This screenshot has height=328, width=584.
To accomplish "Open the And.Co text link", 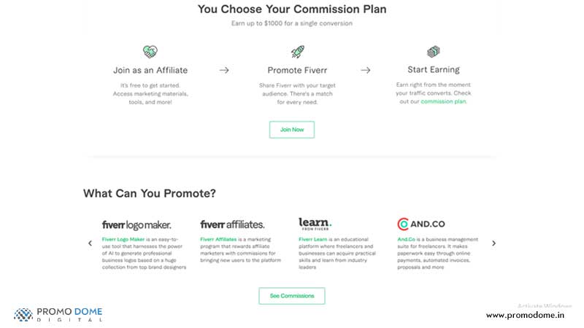I will [x=406, y=239].
